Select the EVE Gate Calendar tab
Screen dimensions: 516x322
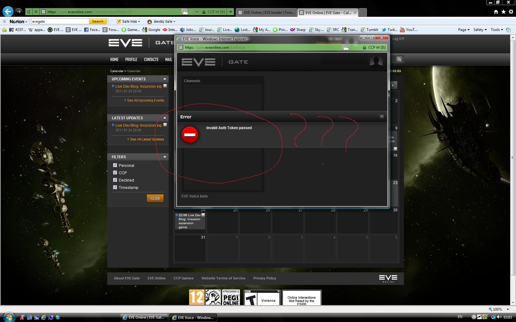coord(328,13)
